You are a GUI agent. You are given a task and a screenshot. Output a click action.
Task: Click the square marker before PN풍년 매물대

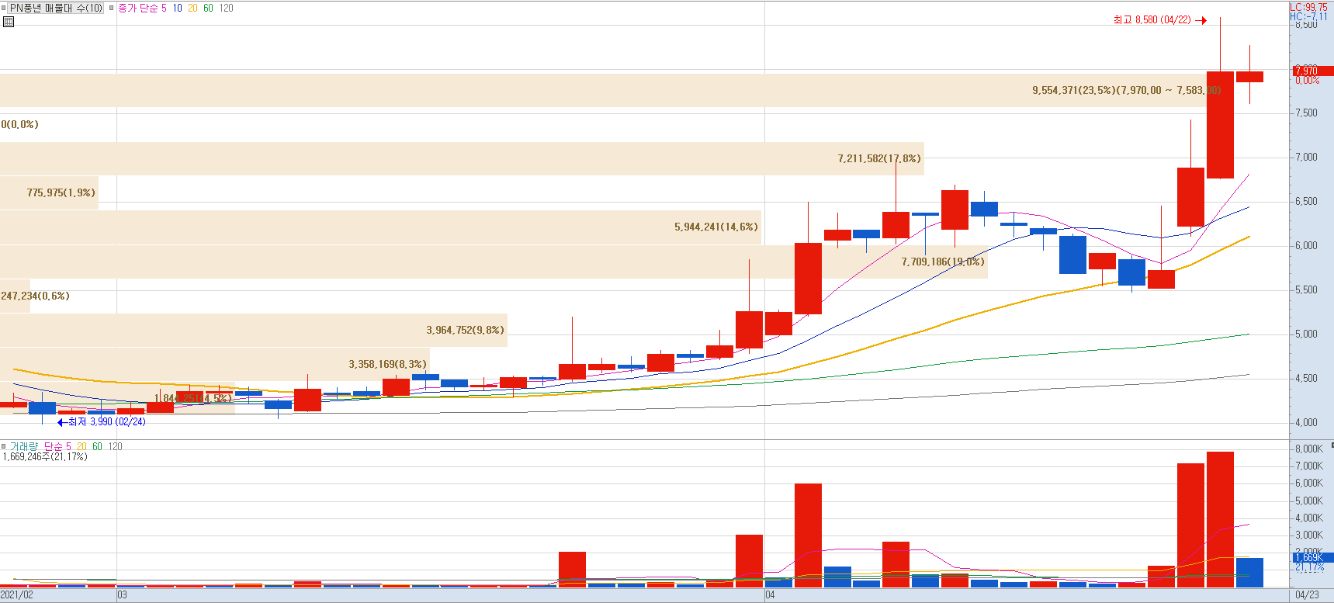4,8
